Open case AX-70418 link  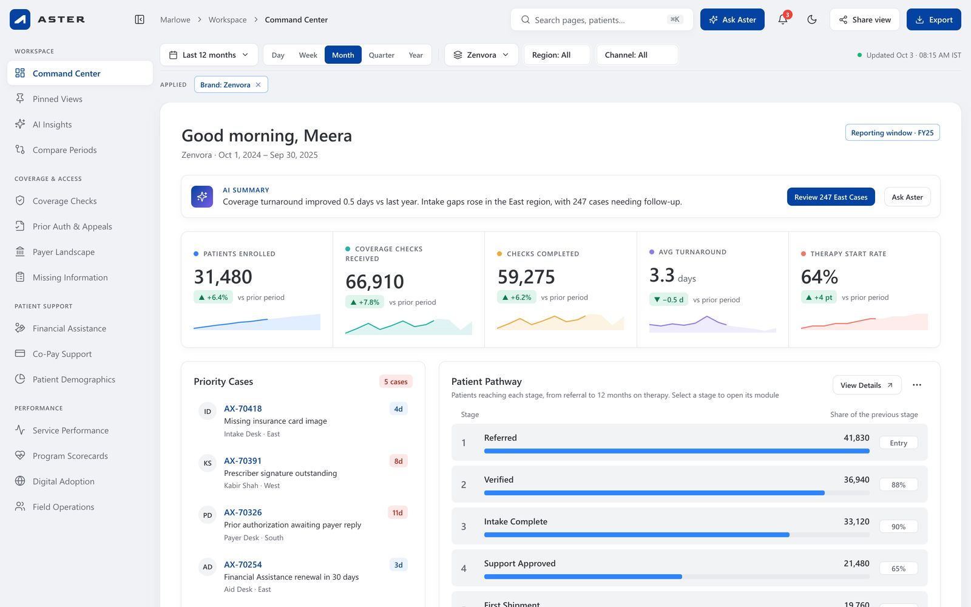click(x=243, y=409)
